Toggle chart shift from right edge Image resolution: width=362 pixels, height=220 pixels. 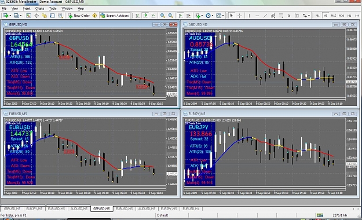point(188,16)
